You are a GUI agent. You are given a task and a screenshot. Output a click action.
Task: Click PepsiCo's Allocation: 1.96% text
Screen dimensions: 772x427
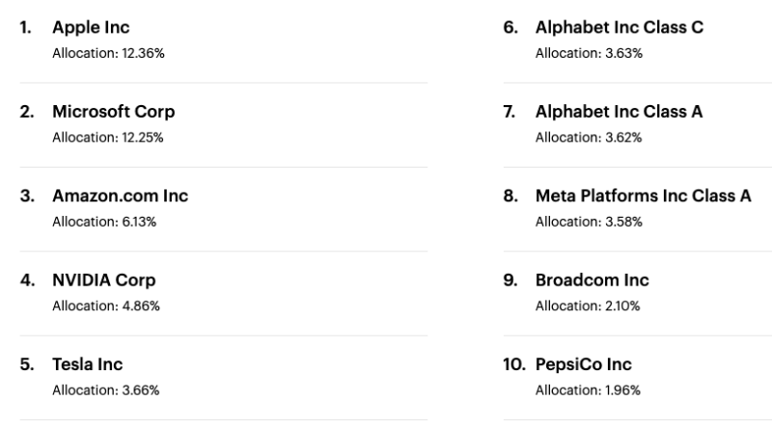pos(588,390)
